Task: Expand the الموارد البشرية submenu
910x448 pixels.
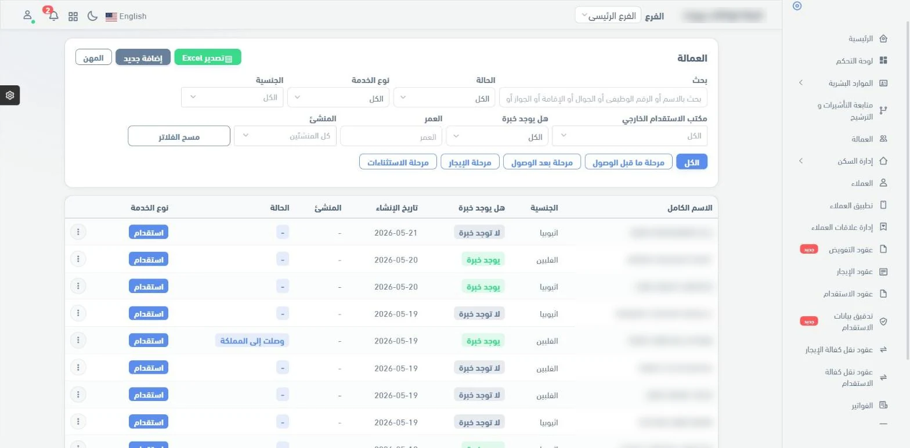Action: click(x=801, y=83)
